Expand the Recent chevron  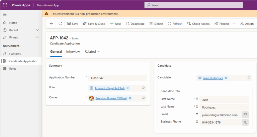37,30
